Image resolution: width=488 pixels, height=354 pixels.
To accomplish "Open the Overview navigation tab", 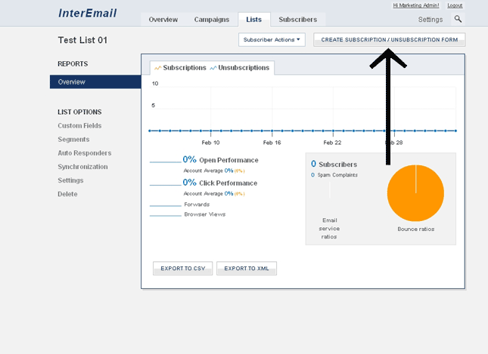I will [163, 20].
